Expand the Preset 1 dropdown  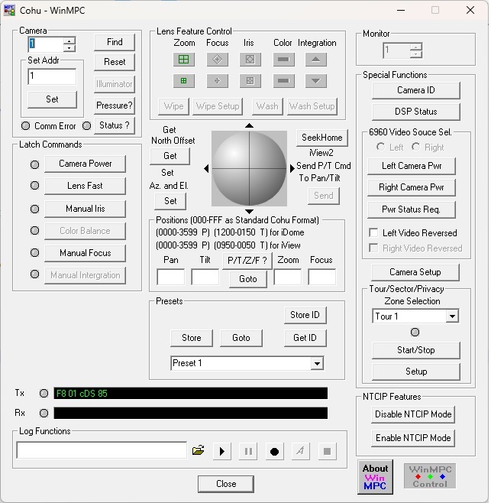[x=317, y=364]
